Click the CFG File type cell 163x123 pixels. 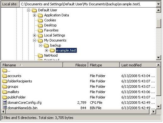(96, 103)
